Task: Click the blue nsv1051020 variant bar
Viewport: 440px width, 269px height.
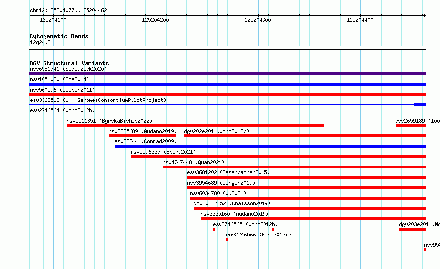Action: click(x=227, y=84)
